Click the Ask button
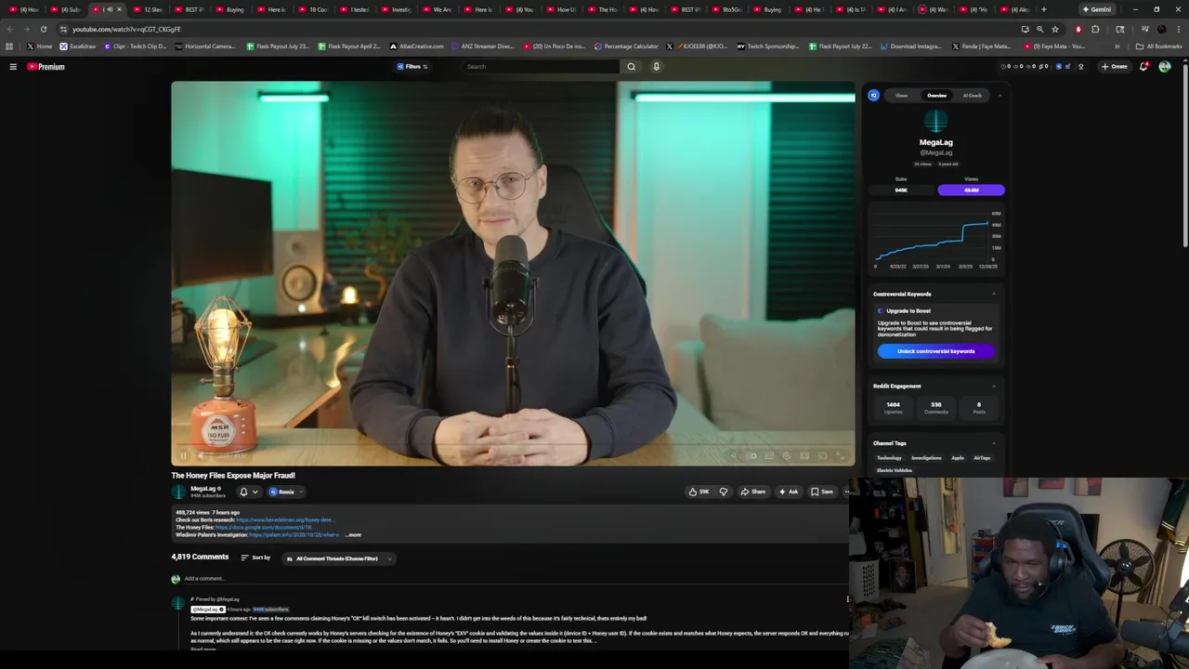Viewport: 1189px width, 669px height. tap(789, 492)
